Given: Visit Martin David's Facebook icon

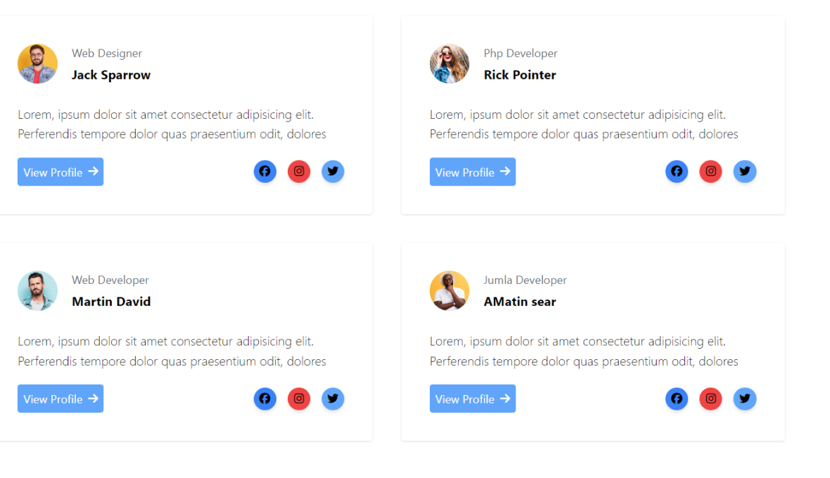Looking at the screenshot, I should point(264,399).
